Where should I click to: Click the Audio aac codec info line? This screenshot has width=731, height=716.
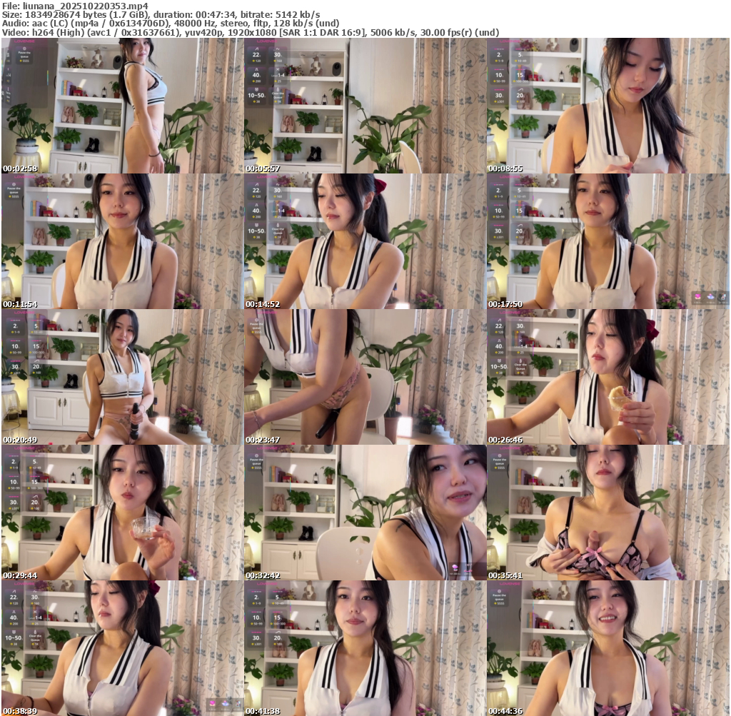171,24
